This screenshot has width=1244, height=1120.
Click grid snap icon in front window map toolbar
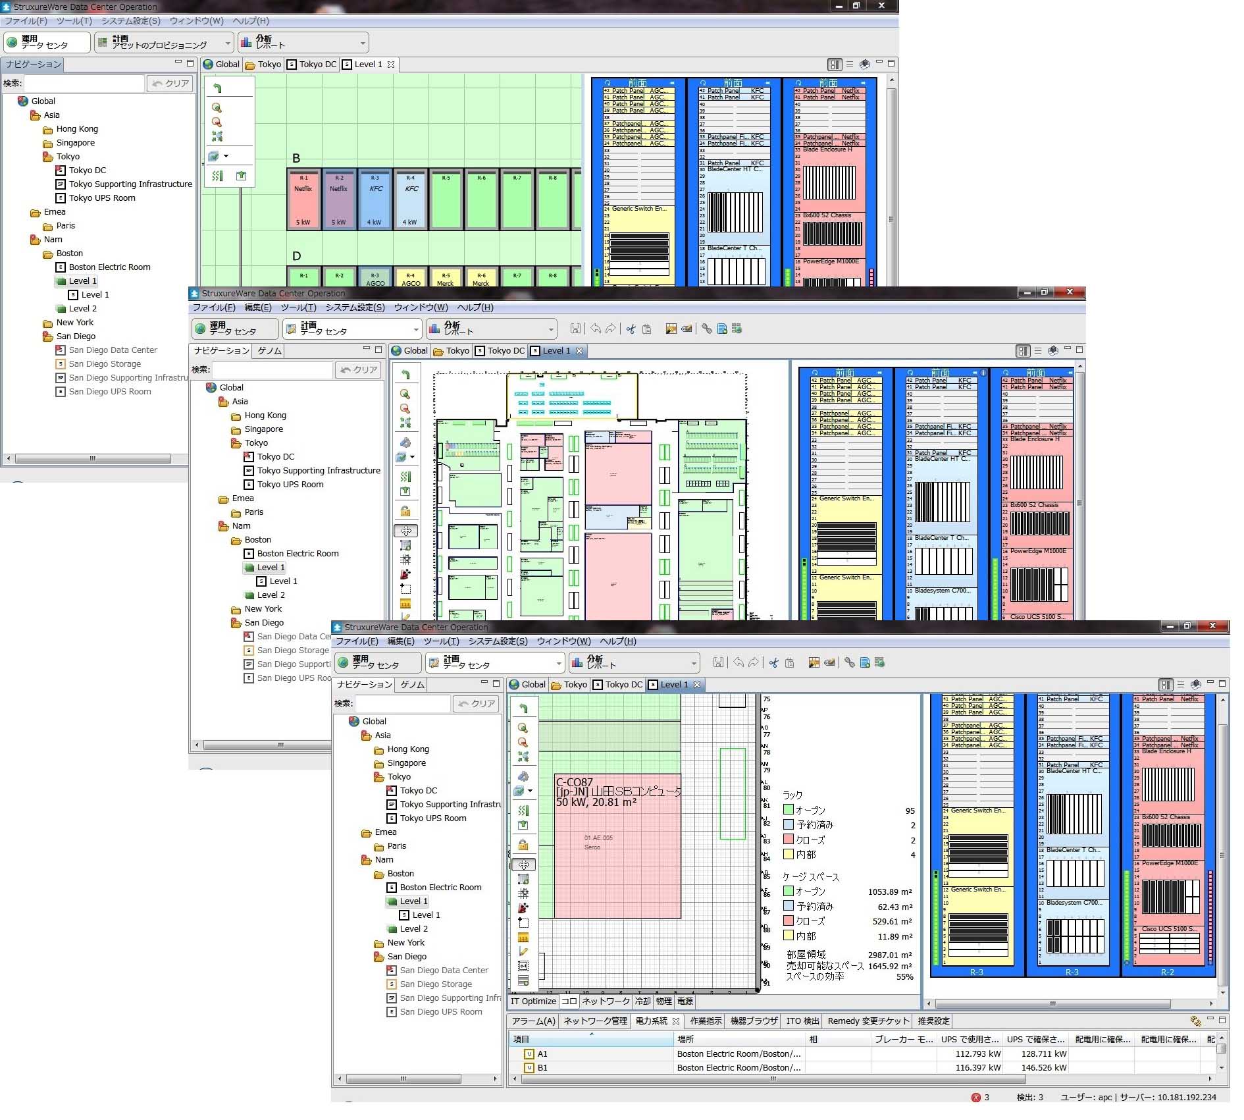pyautogui.click(x=523, y=893)
